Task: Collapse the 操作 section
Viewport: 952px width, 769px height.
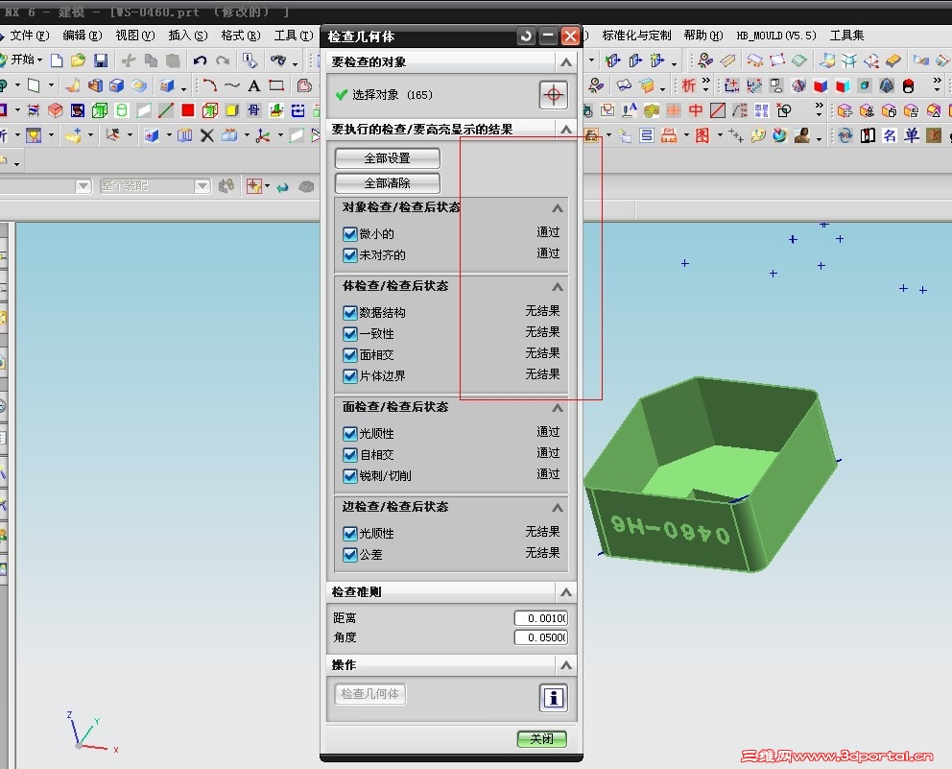Action: 566,665
